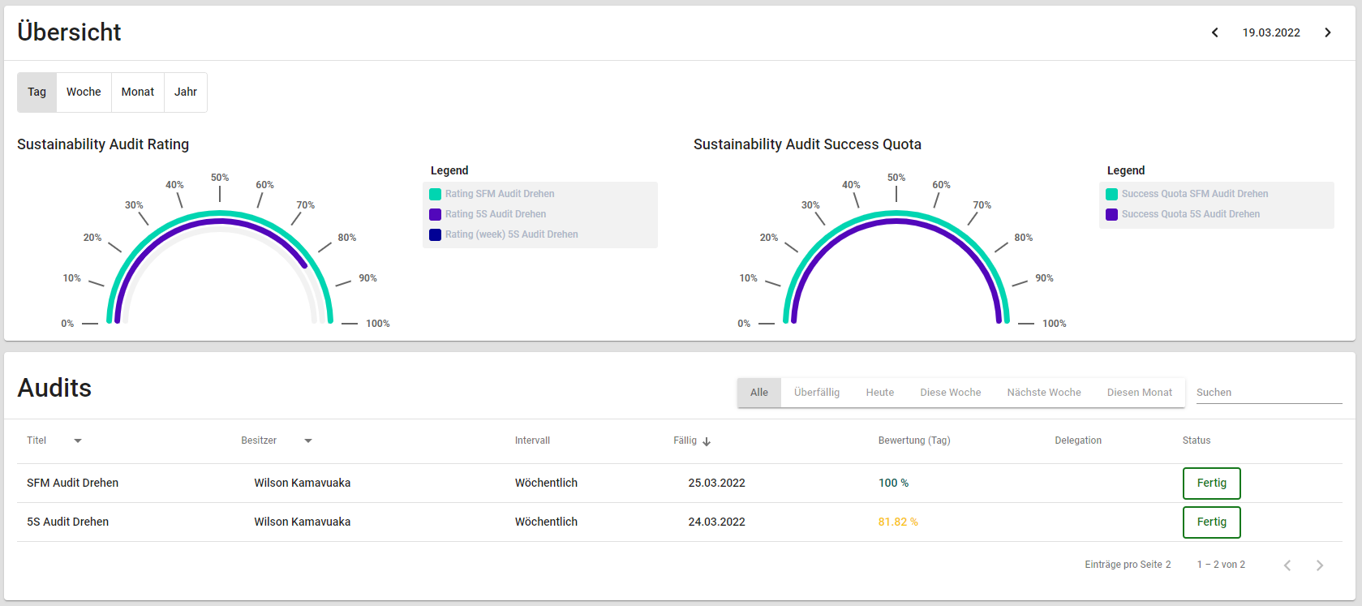Click teal swatch of Success Quota SFM
1362x606 pixels.
(x=1111, y=194)
